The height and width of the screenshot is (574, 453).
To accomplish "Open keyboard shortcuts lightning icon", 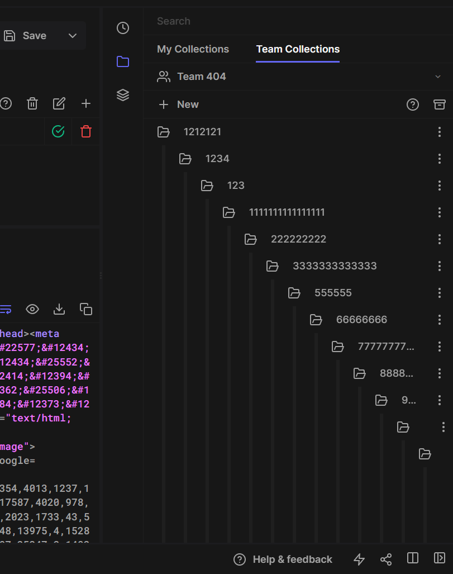I will tap(359, 559).
